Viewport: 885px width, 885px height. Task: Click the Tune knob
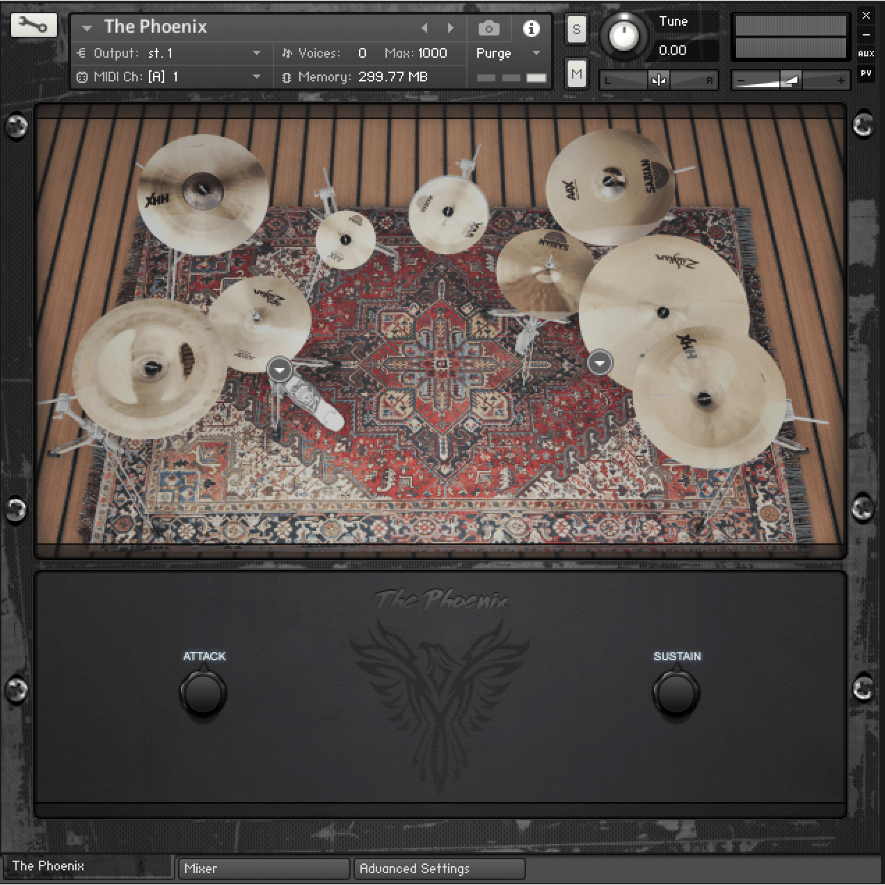(623, 35)
